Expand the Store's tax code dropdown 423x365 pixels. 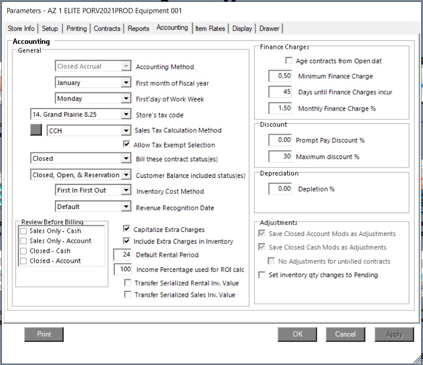(x=126, y=114)
